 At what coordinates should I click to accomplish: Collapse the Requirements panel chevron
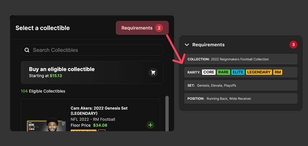click(x=187, y=45)
